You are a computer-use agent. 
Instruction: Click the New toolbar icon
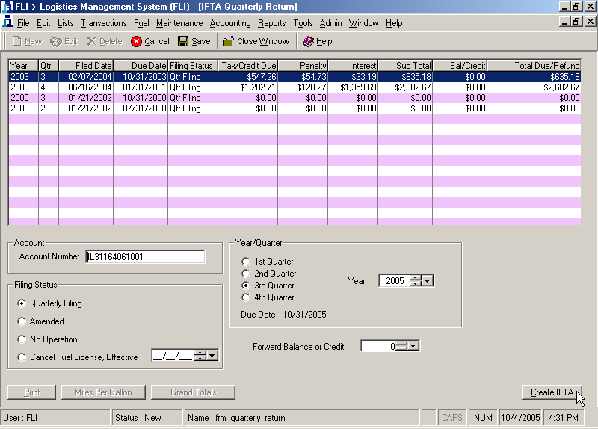coord(16,41)
